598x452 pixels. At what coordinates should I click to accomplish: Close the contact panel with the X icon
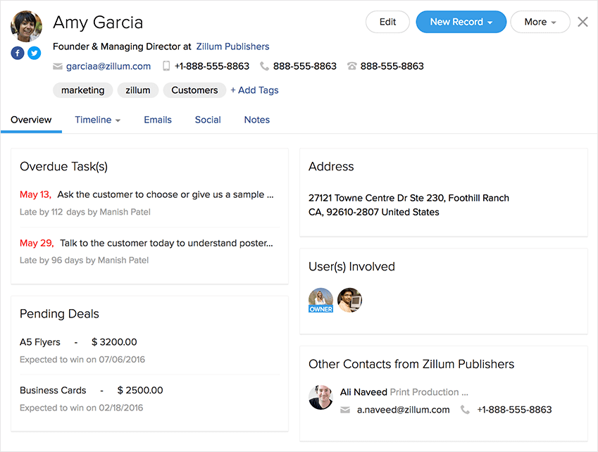583,22
